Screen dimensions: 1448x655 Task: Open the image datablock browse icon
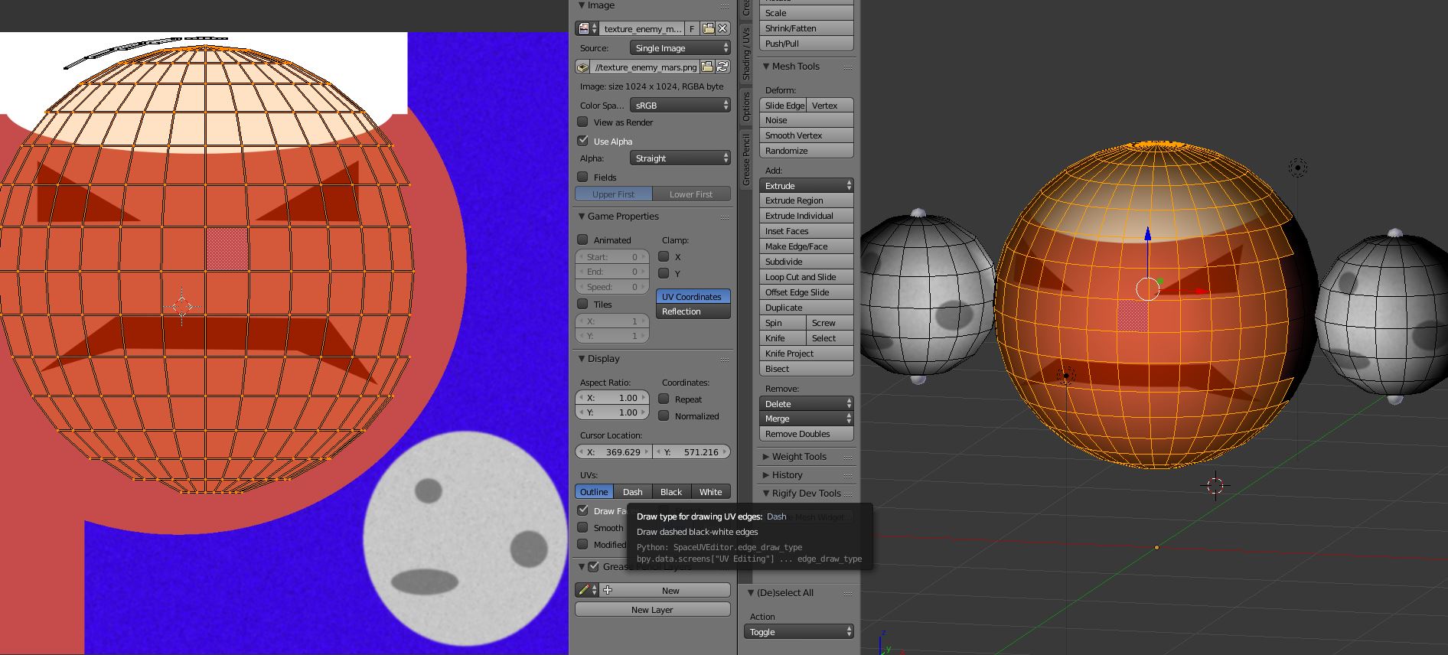click(587, 28)
